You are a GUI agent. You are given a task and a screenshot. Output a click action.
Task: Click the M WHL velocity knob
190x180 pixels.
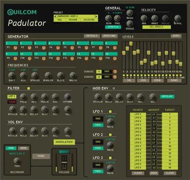(x=177, y=18)
